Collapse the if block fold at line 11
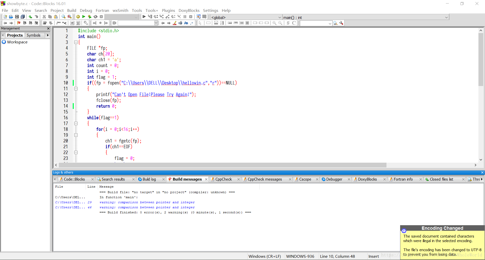The width and height of the screenshot is (485, 260). [76, 89]
